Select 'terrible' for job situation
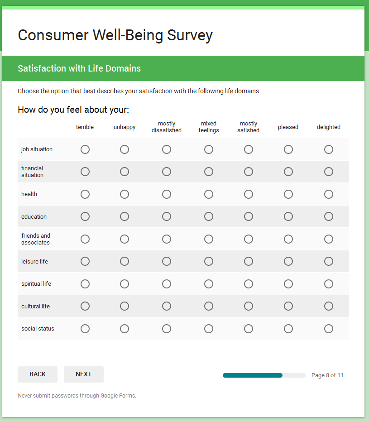Screen dimensions: 369x422 (x=85, y=149)
